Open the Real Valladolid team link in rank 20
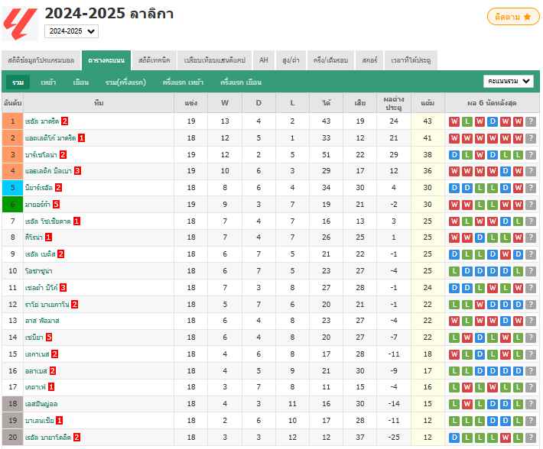The height and width of the screenshot is (449, 543). pyautogui.click(x=47, y=438)
